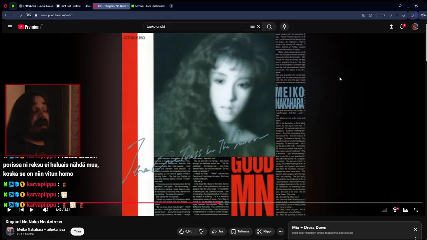Clear the search box text
The width and height of the screenshot is (427, 240).
pos(259,27)
